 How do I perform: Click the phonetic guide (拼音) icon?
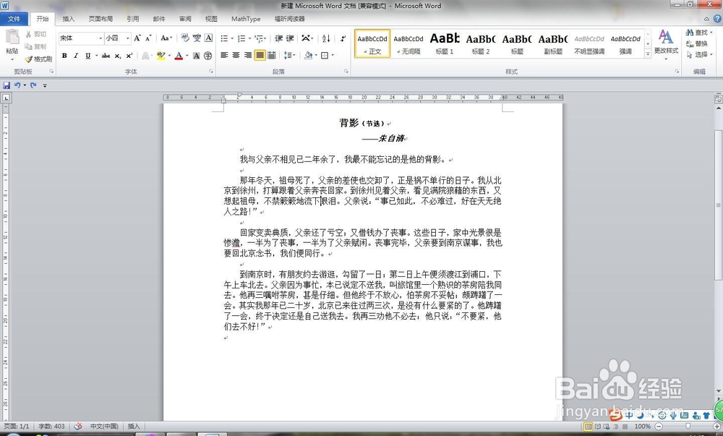(x=197, y=38)
